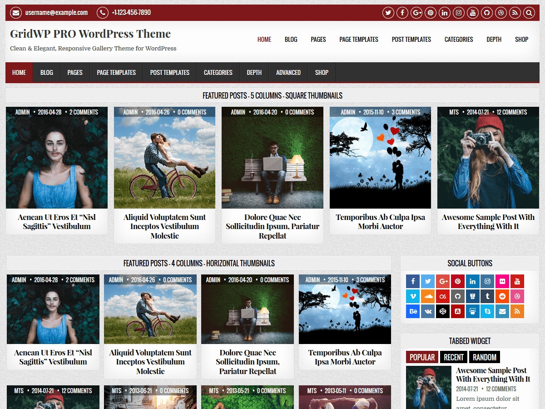Click camera girl thumbnail in Tabbed Widget
Screen dimensions: 545x409
click(x=429, y=388)
